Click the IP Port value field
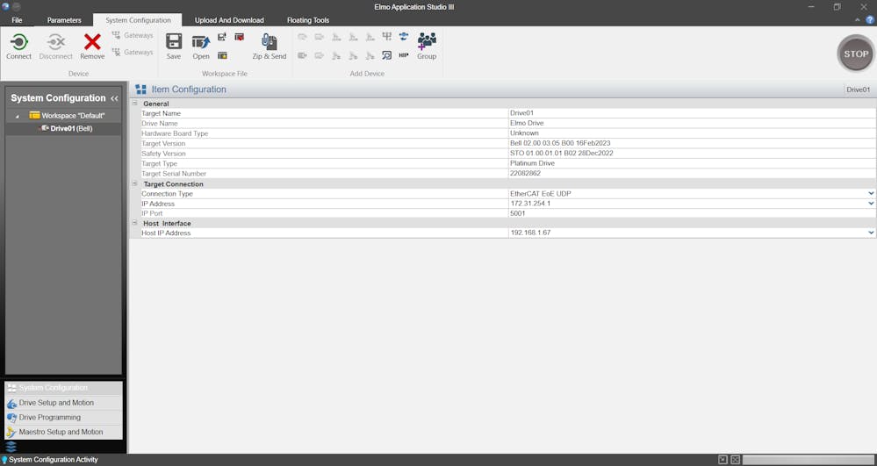Screen dimensions: 877x466 [x=689, y=213]
